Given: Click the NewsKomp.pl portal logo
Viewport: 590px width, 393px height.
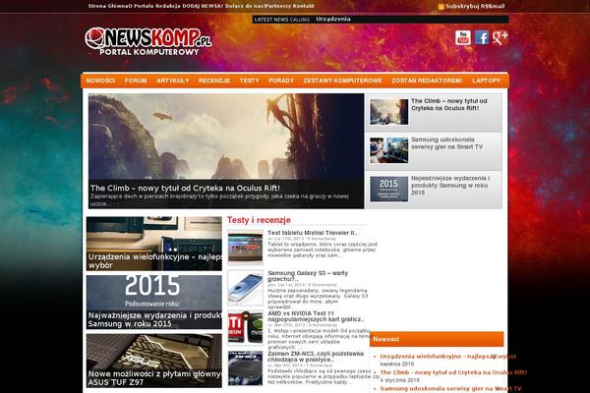Looking at the screenshot, I should click(x=148, y=41).
